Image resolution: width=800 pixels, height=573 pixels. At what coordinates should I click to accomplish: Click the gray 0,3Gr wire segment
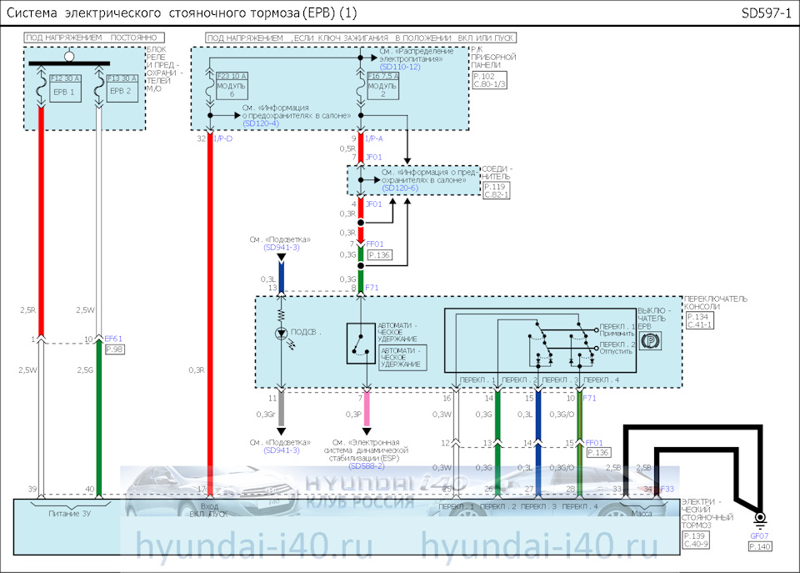pyautogui.click(x=281, y=410)
